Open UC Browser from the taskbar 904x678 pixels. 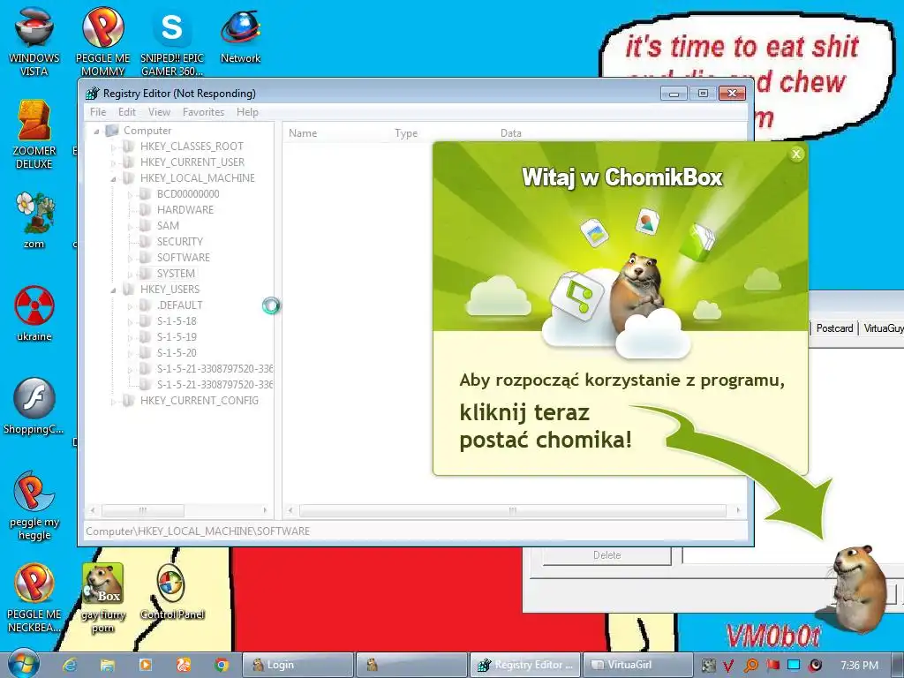click(x=184, y=665)
